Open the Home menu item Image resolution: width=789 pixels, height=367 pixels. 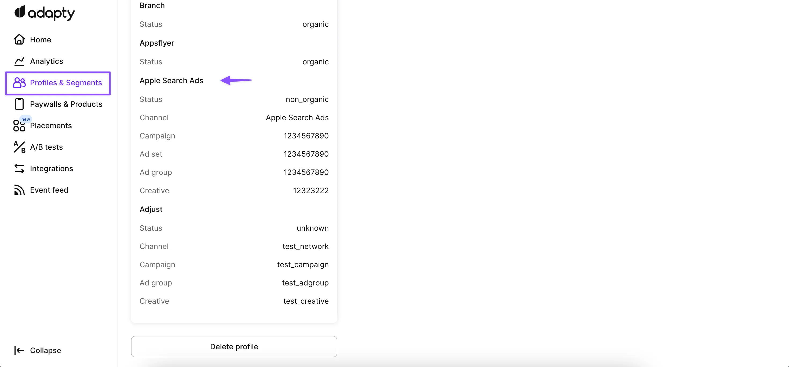[41, 40]
